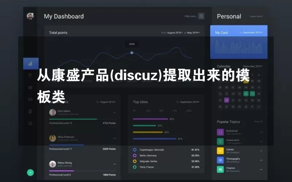
Task: Open Calendar September month dropdown
Action: (253, 66)
